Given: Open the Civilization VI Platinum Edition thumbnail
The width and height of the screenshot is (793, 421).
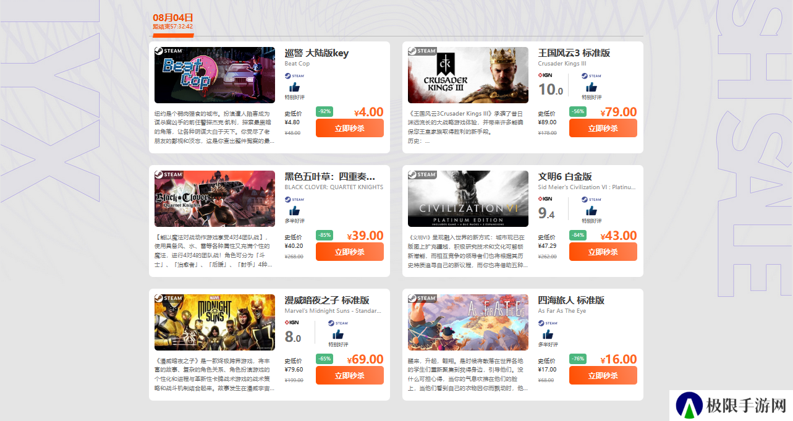Looking at the screenshot, I should tap(468, 198).
